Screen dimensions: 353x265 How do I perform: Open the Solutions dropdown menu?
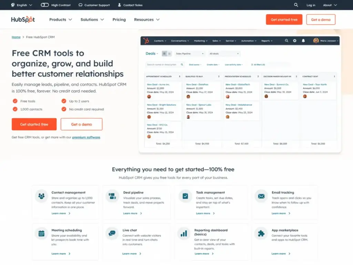click(x=92, y=20)
